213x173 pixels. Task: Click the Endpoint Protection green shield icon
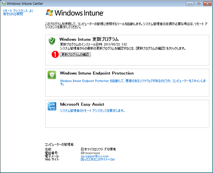[52, 75]
